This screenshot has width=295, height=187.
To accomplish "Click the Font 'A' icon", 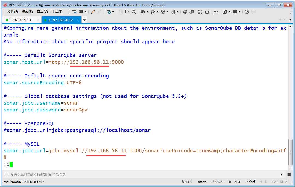I will coord(173,12).
